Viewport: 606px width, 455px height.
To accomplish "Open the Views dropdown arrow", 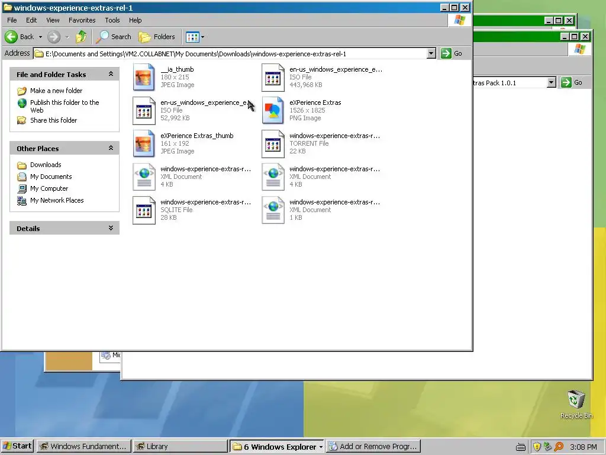I will (203, 37).
